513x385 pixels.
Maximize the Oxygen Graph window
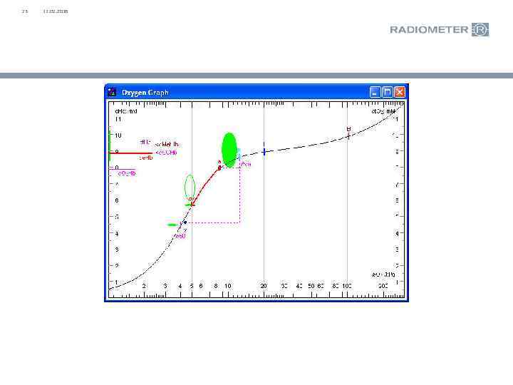click(x=388, y=92)
